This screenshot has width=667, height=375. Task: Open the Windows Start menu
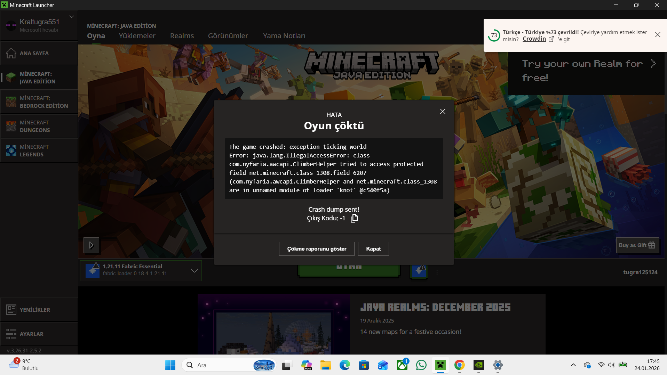pos(170,365)
